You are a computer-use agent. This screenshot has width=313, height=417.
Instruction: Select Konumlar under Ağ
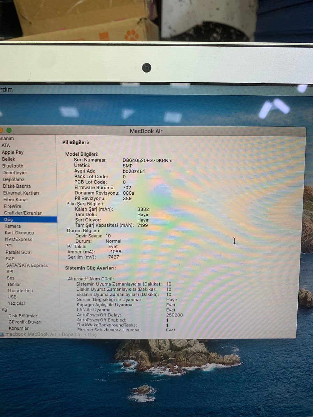(19, 328)
